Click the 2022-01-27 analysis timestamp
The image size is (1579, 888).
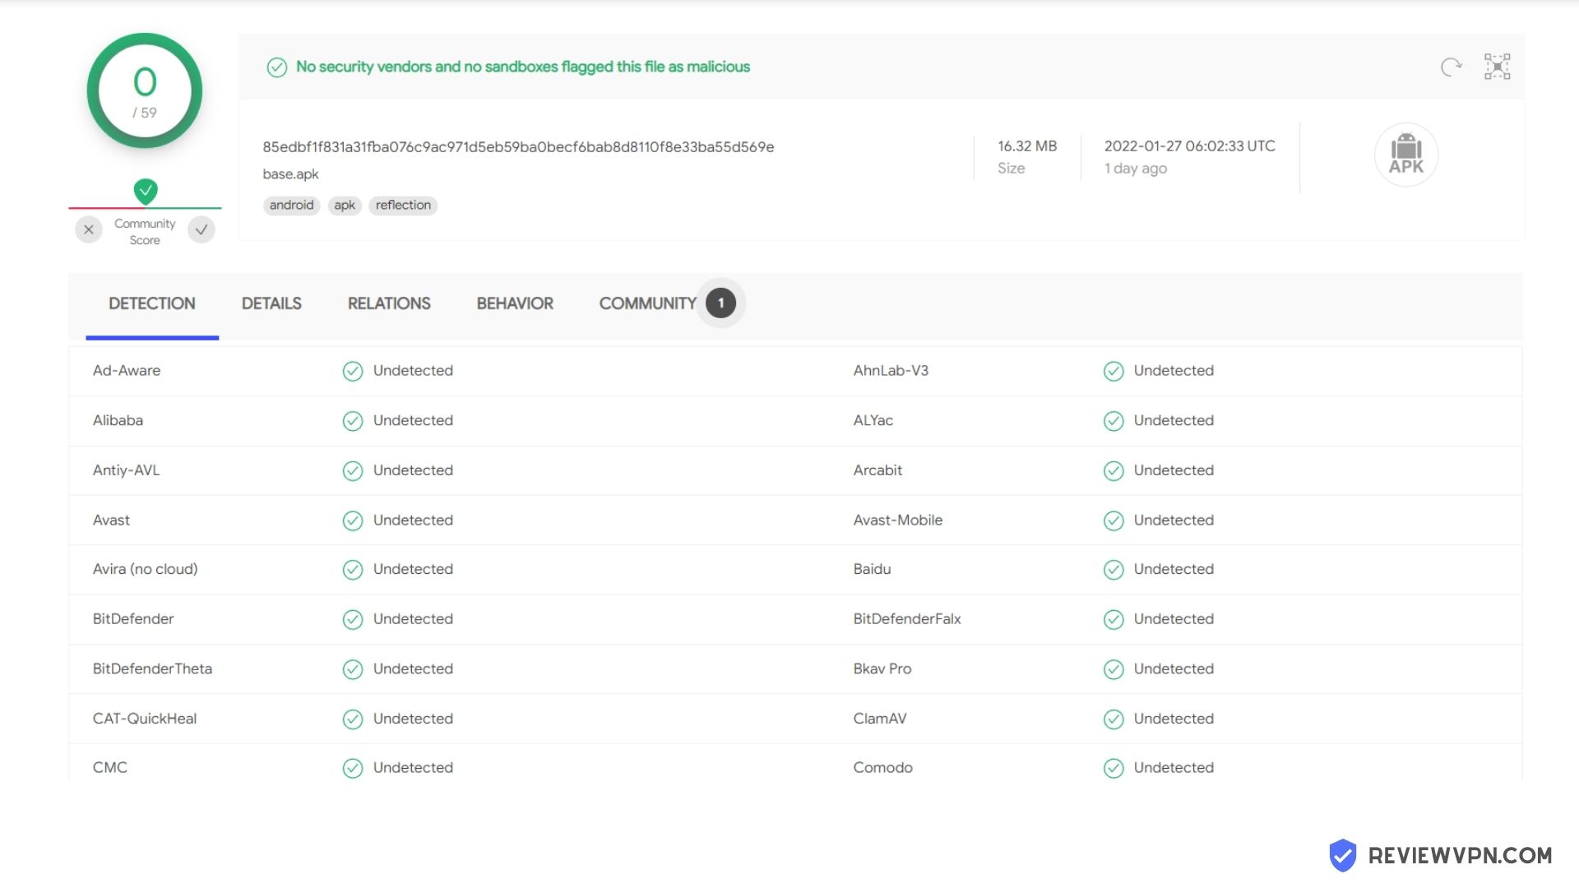1189,146
